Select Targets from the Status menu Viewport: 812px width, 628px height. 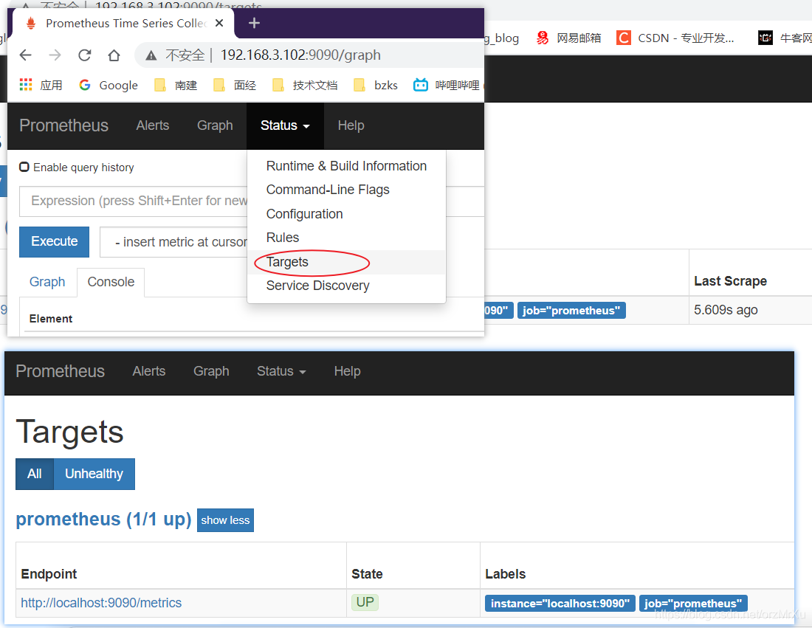click(287, 262)
